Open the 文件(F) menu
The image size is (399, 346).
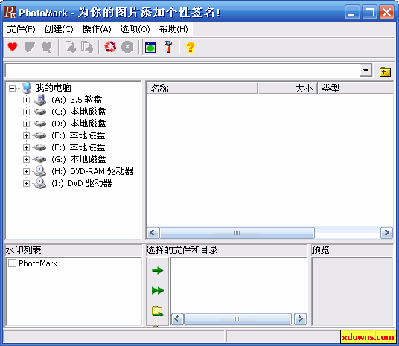(21, 29)
